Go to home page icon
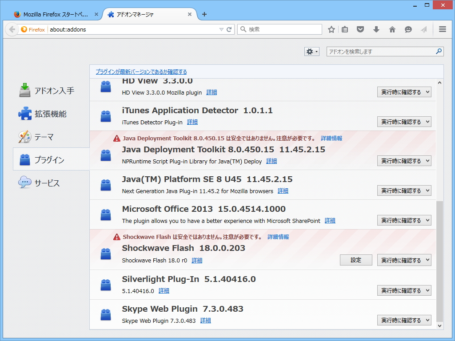Screen dimensions: 455x341 (392, 29)
